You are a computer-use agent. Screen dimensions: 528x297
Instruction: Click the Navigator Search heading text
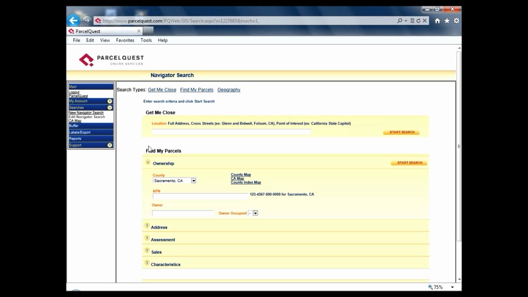[x=172, y=75]
